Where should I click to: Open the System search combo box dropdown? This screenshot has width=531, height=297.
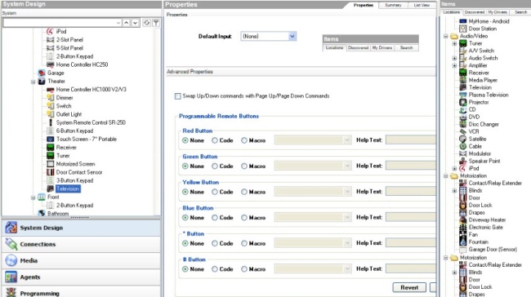[118, 23]
